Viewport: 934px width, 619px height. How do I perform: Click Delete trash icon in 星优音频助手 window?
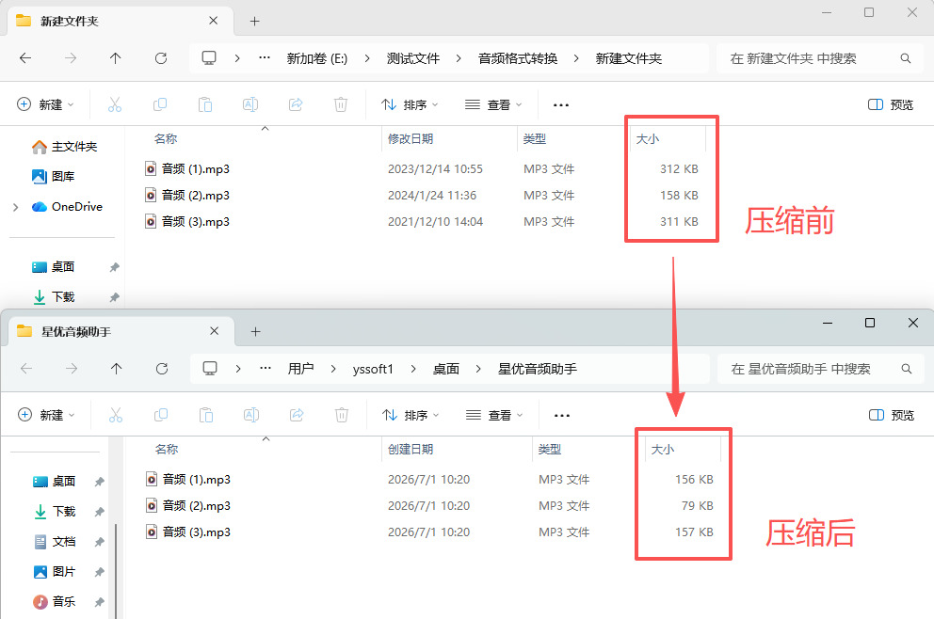(x=342, y=415)
